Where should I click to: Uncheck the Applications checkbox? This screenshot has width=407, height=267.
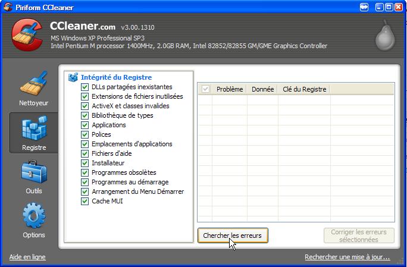84,125
